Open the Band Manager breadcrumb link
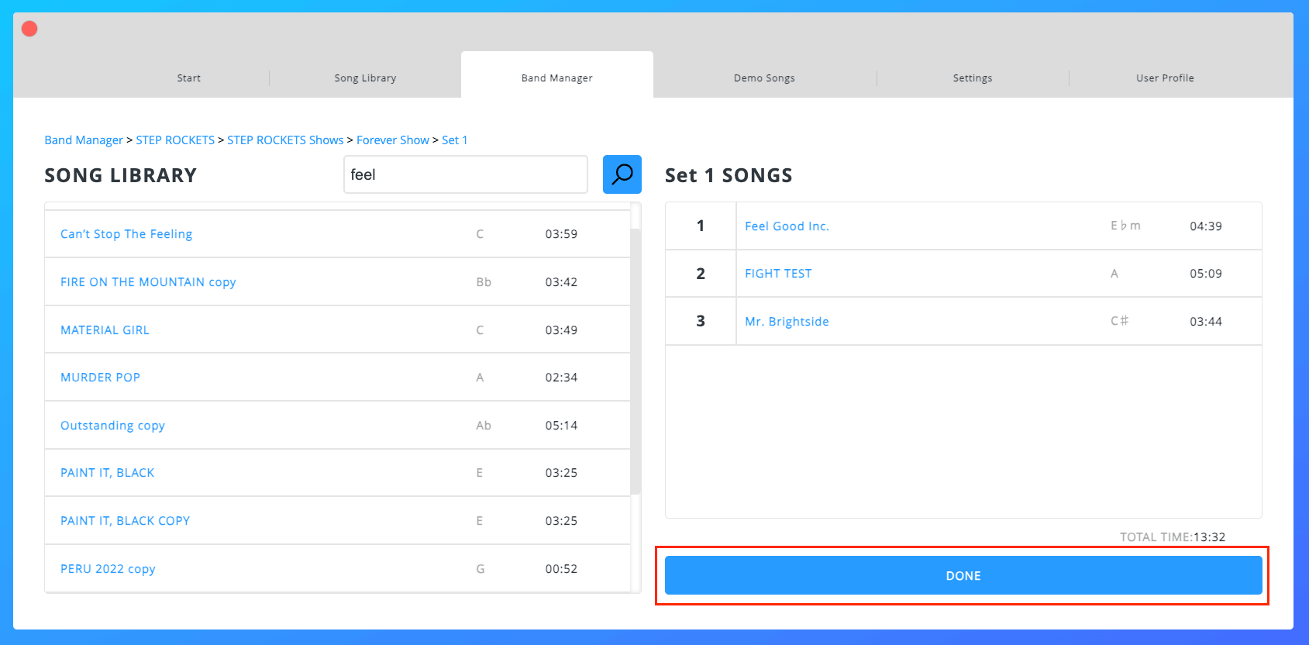 click(84, 140)
